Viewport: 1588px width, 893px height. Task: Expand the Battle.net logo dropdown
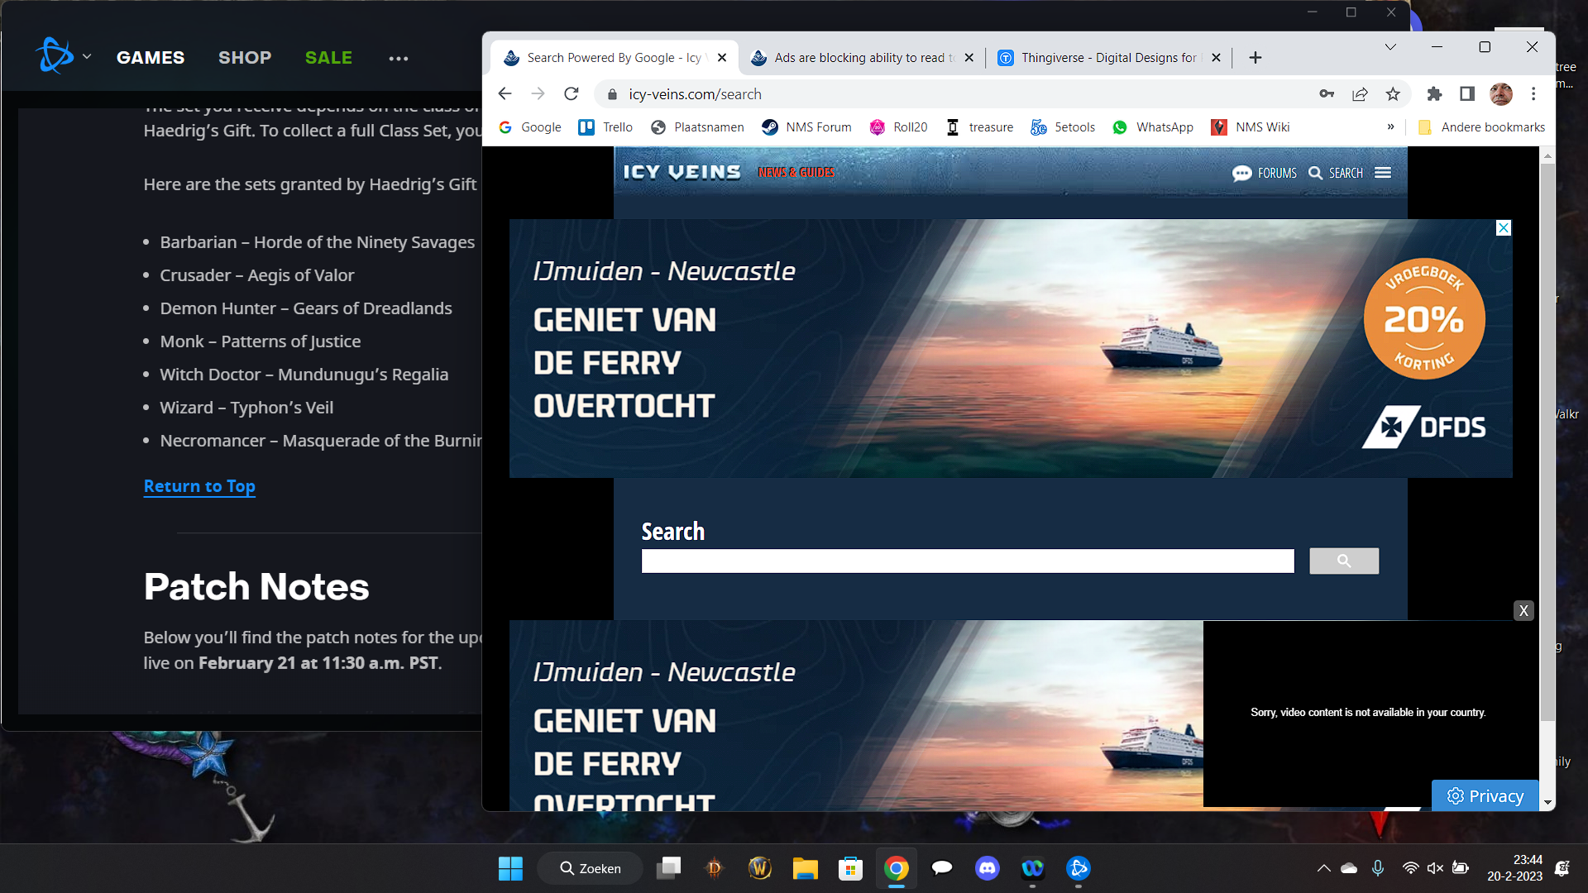87,57
